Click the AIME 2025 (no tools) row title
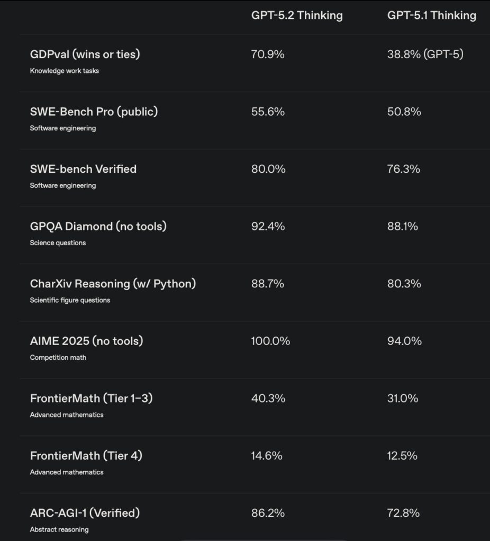490x541 pixels. (86, 341)
